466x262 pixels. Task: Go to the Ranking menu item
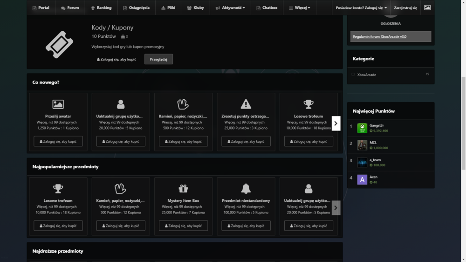[101, 8]
